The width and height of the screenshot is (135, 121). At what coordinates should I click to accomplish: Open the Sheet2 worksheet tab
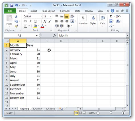(38, 109)
